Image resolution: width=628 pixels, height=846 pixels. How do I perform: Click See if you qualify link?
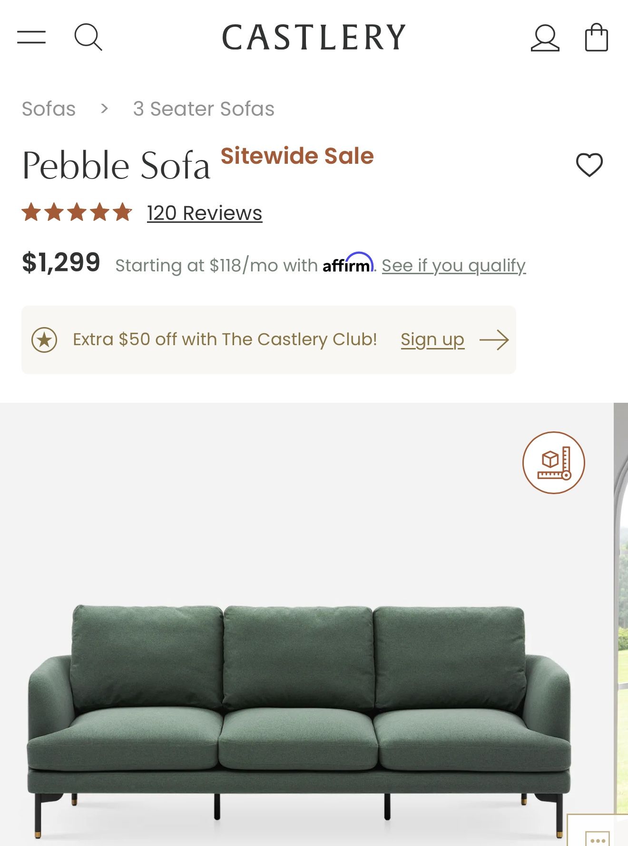tap(453, 266)
